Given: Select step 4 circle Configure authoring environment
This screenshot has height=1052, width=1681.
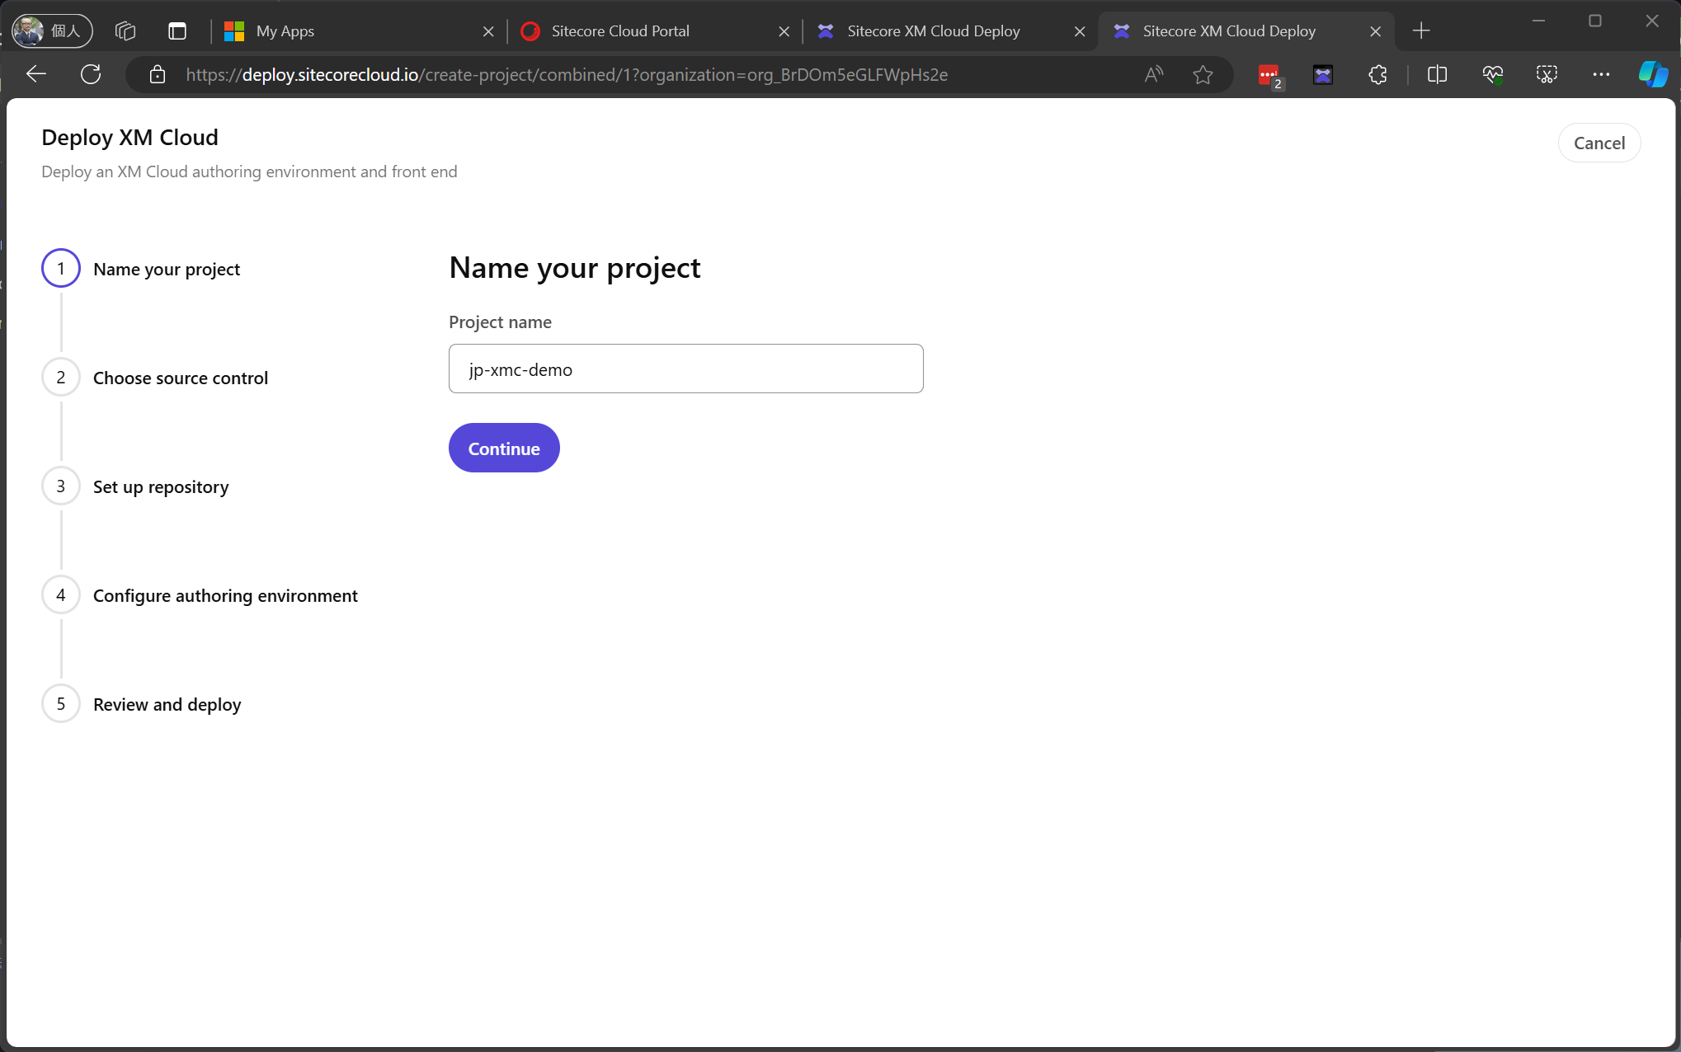Looking at the screenshot, I should pyautogui.click(x=61, y=594).
